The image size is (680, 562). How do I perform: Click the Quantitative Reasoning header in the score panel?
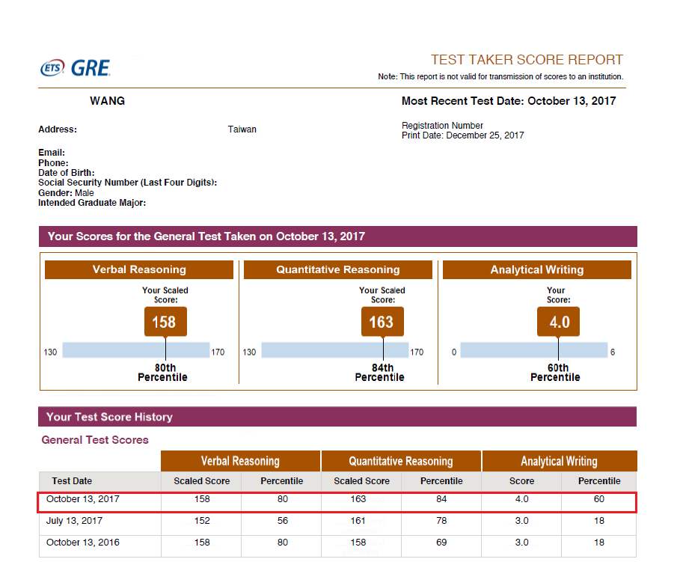pos(338,269)
